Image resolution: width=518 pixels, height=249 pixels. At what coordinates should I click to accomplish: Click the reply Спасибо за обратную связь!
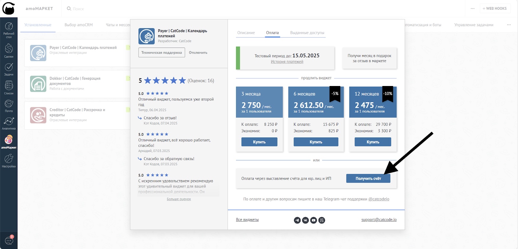point(169,159)
